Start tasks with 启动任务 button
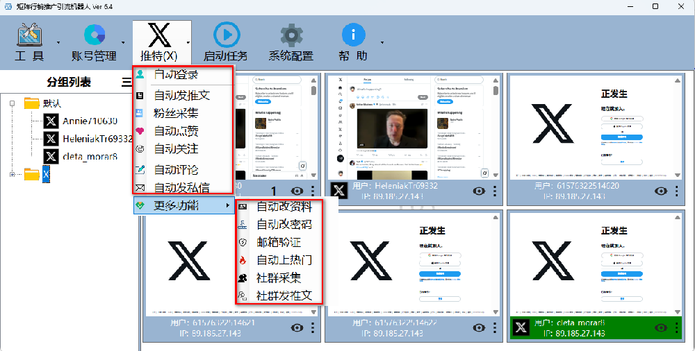695x351 pixels. tap(226, 42)
